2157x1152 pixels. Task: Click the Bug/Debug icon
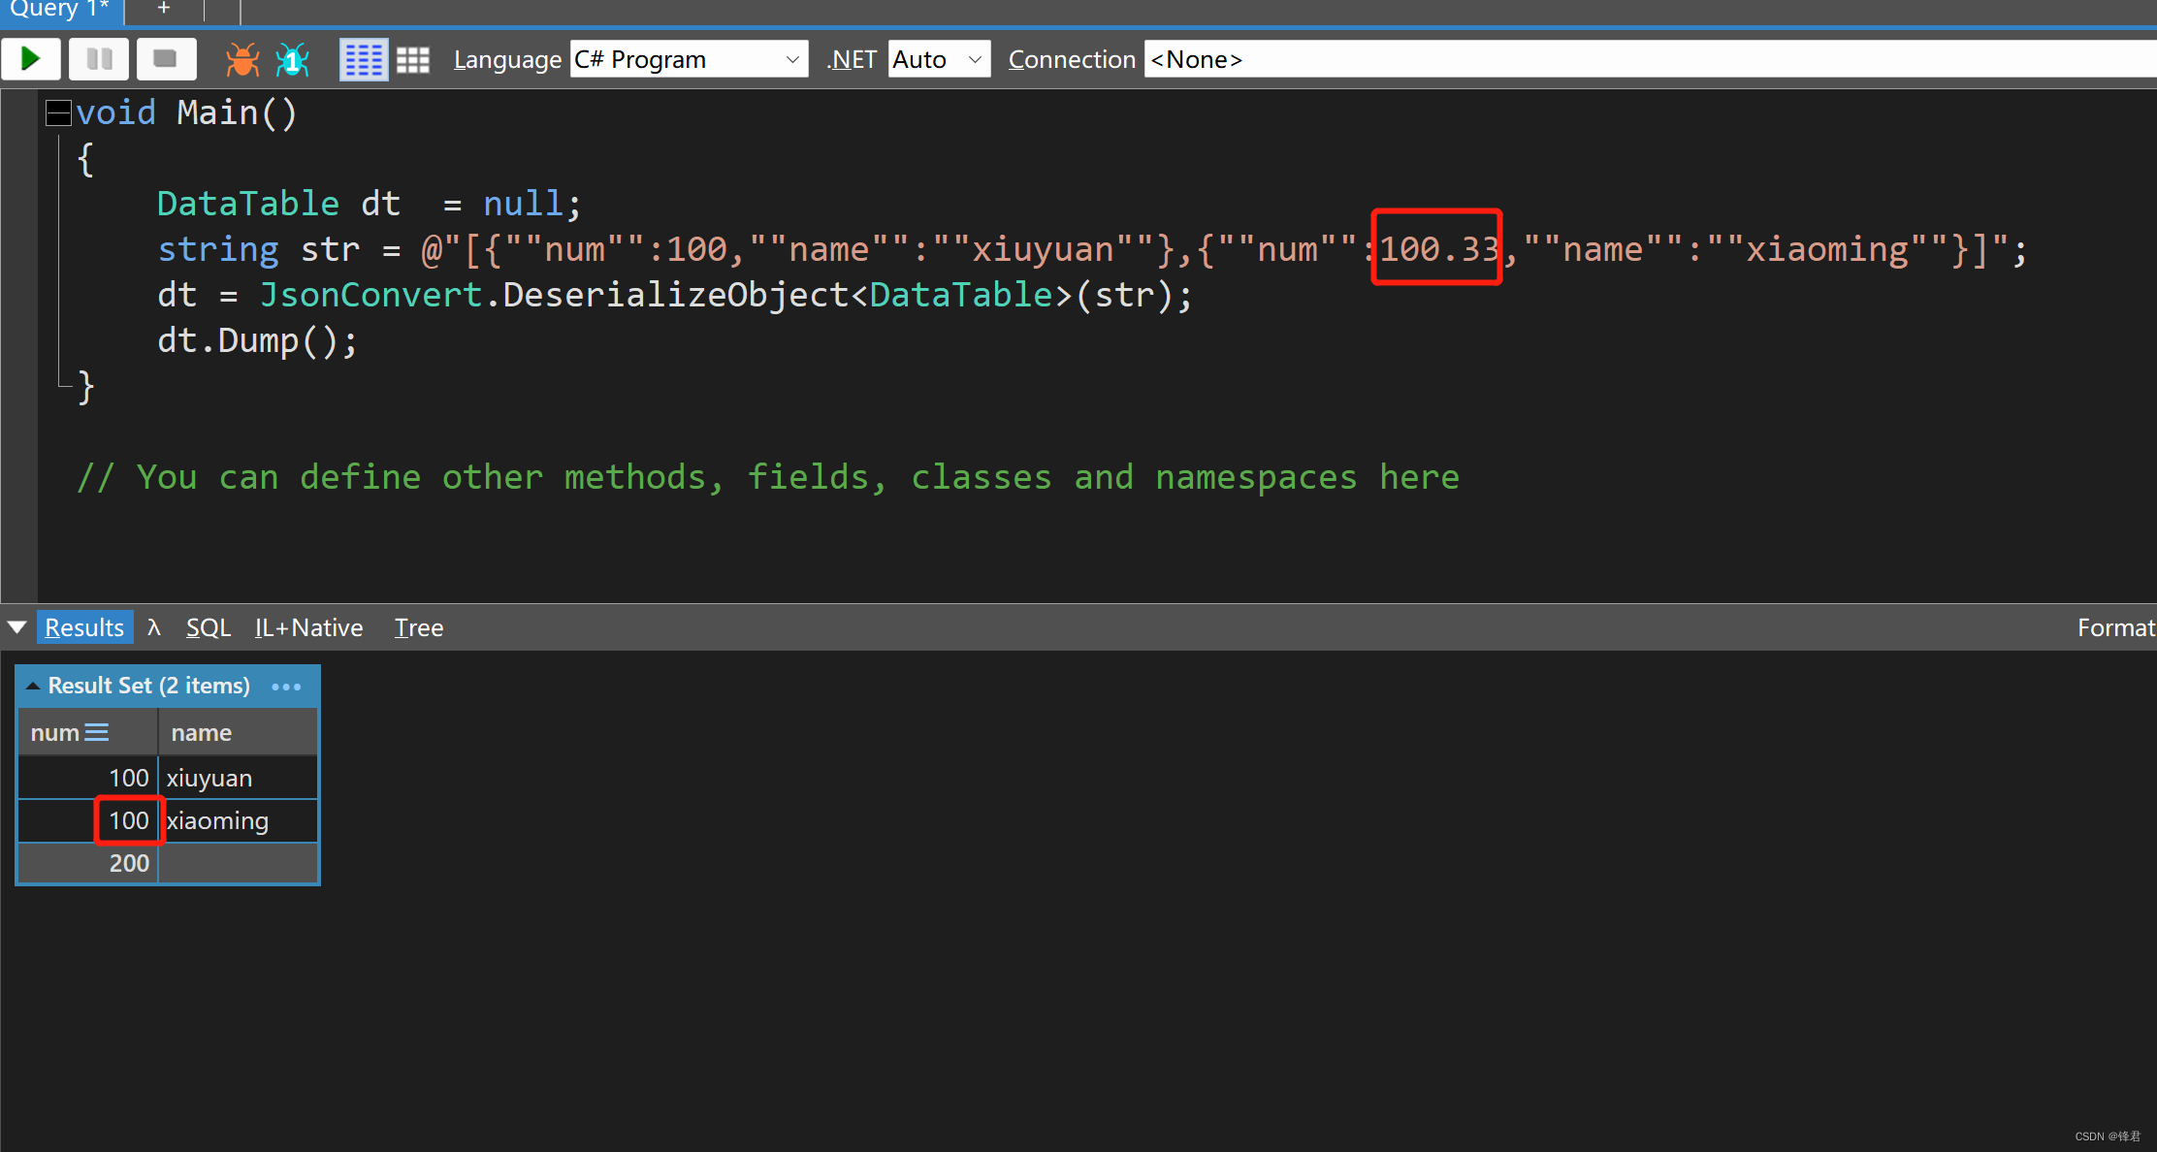coord(239,57)
